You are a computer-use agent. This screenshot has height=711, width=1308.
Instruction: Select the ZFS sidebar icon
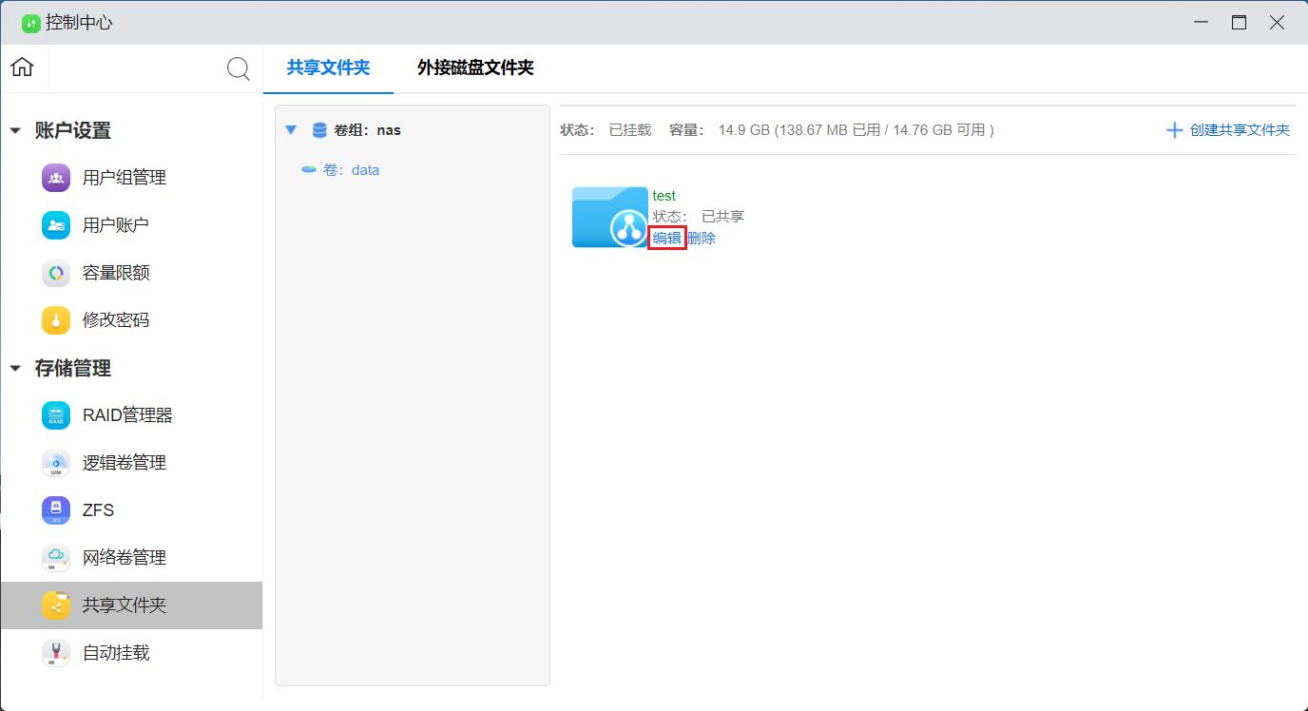[x=56, y=510]
